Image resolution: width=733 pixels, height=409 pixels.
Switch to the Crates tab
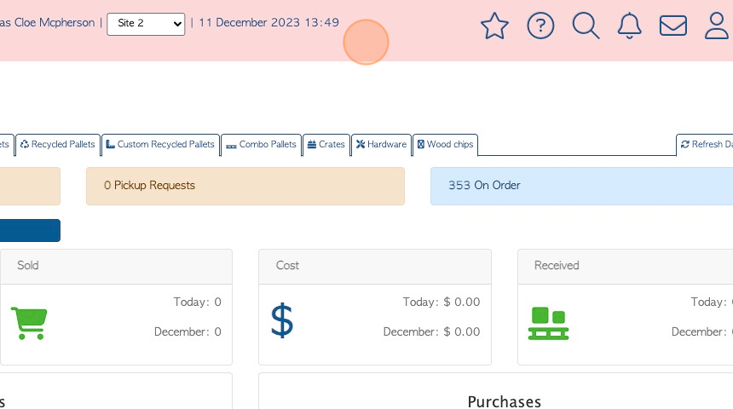(326, 145)
